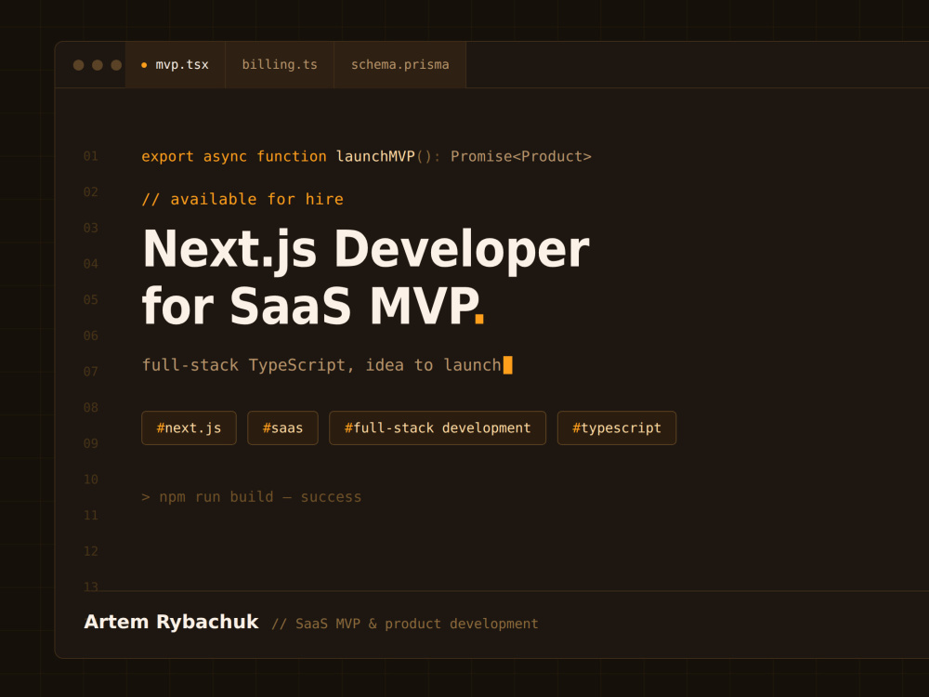Click line number 03 in gutter
Screen dimensions: 929x697
(91, 228)
